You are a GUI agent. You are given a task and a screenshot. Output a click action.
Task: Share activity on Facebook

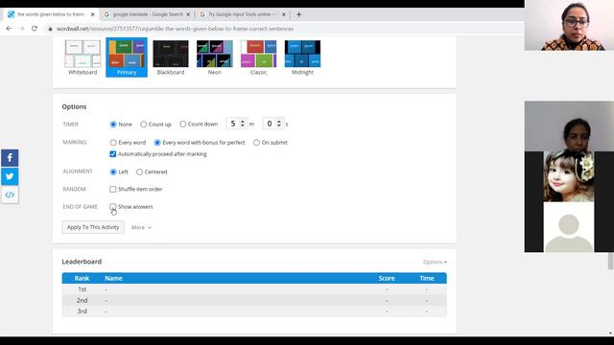[10, 158]
